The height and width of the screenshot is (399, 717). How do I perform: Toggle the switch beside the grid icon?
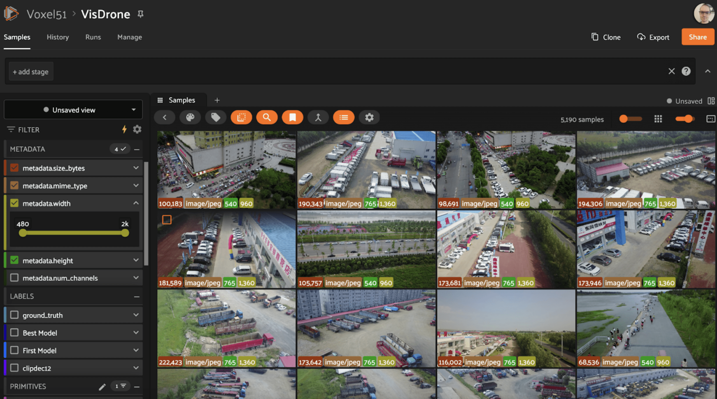(x=685, y=119)
